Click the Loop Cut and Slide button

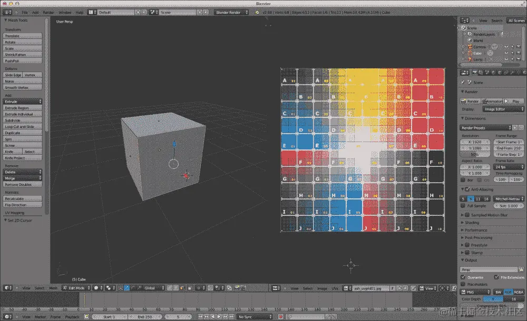pyautogui.click(x=23, y=127)
